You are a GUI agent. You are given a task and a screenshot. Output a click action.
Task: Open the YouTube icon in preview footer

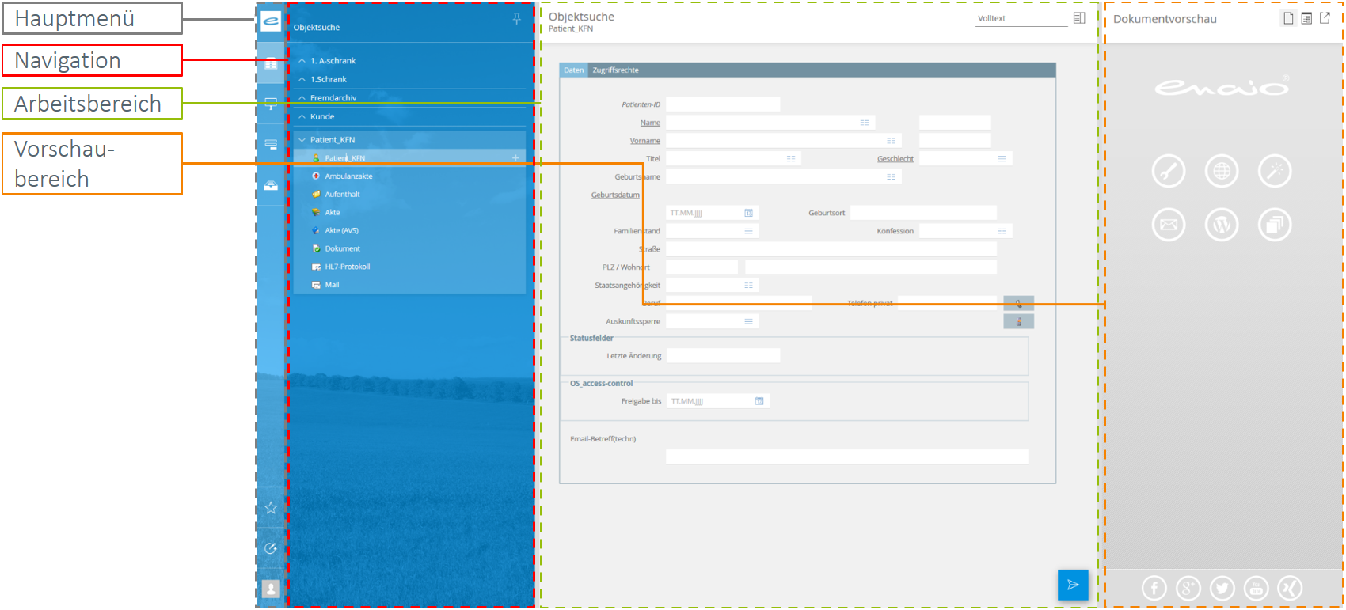coord(1256,588)
